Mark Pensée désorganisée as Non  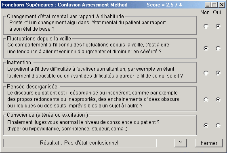206,100
